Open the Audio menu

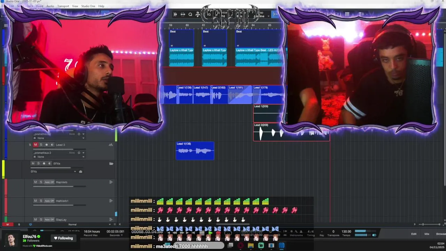(50, 6)
